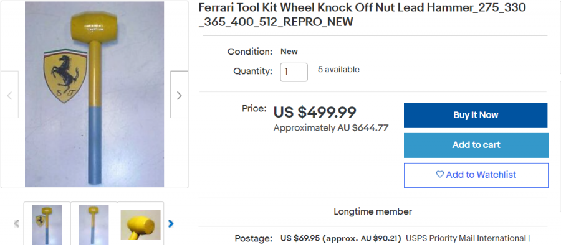
Task: Add item to cart
Action: click(x=476, y=145)
